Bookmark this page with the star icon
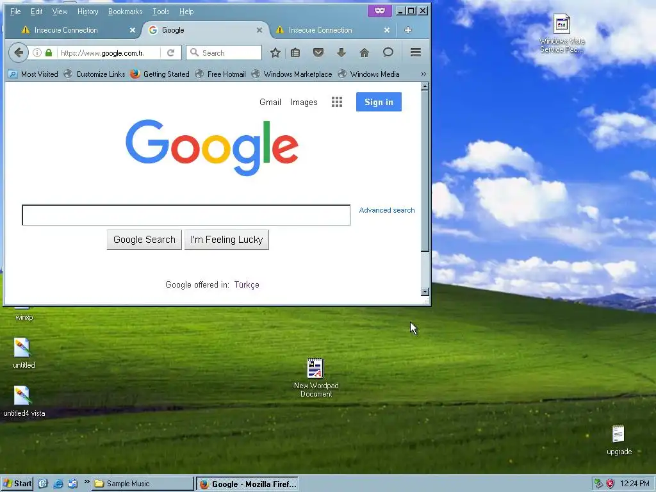Image resolution: width=656 pixels, height=492 pixels. pos(275,53)
